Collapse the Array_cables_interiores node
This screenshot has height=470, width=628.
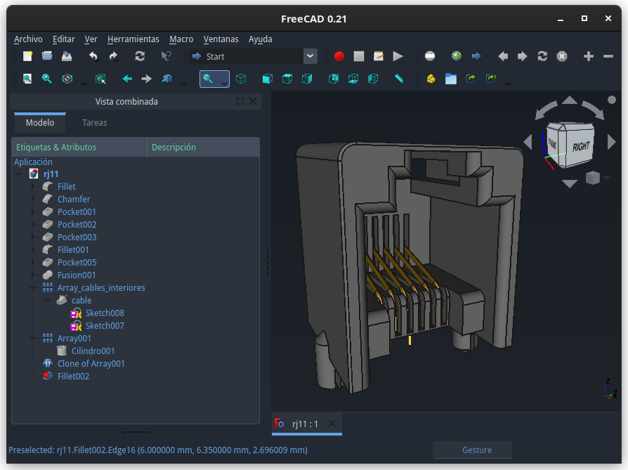click(33, 287)
